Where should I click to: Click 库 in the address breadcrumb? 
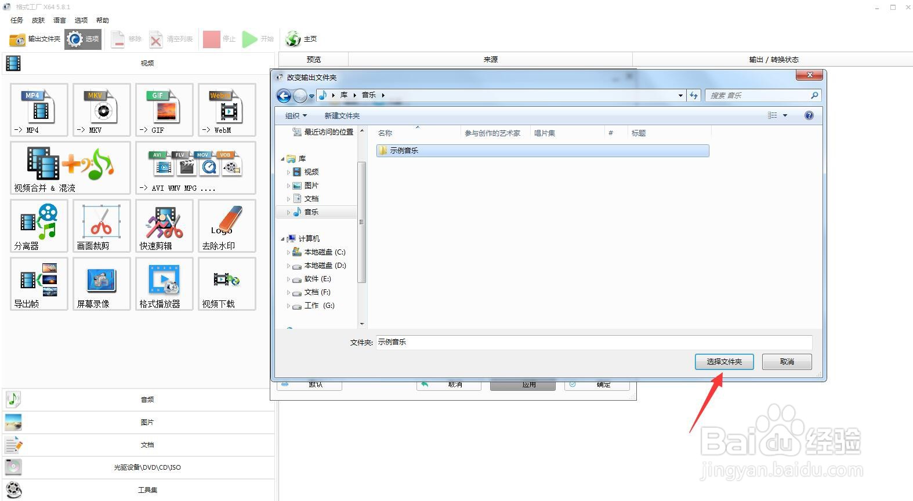coord(344,95)
